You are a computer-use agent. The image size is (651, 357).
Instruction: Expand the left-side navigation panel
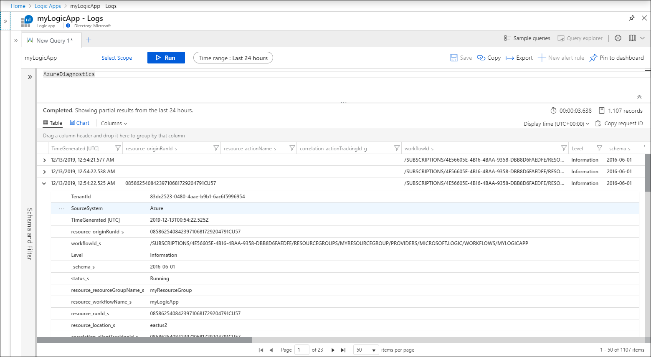point(5,21)
